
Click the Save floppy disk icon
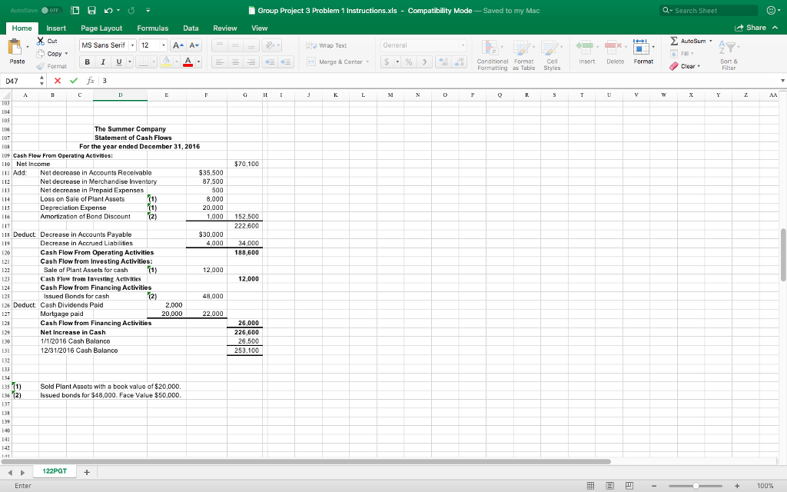pyautogui.click(x=92, y=11)
